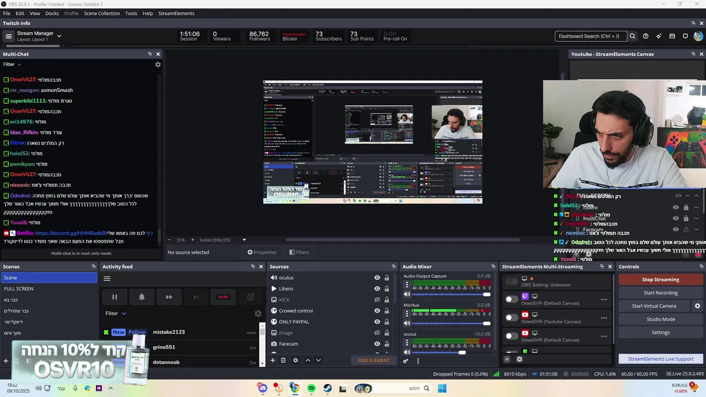
Task: Expand the Stream Manager layout dropdown
Action: click(x=59, y=36)
